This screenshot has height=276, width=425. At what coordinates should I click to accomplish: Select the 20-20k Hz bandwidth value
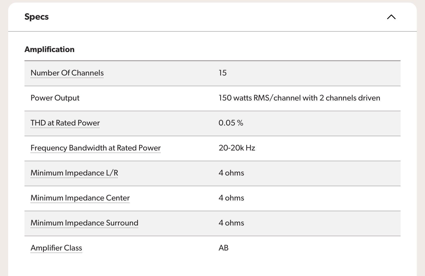pos(237,148)
